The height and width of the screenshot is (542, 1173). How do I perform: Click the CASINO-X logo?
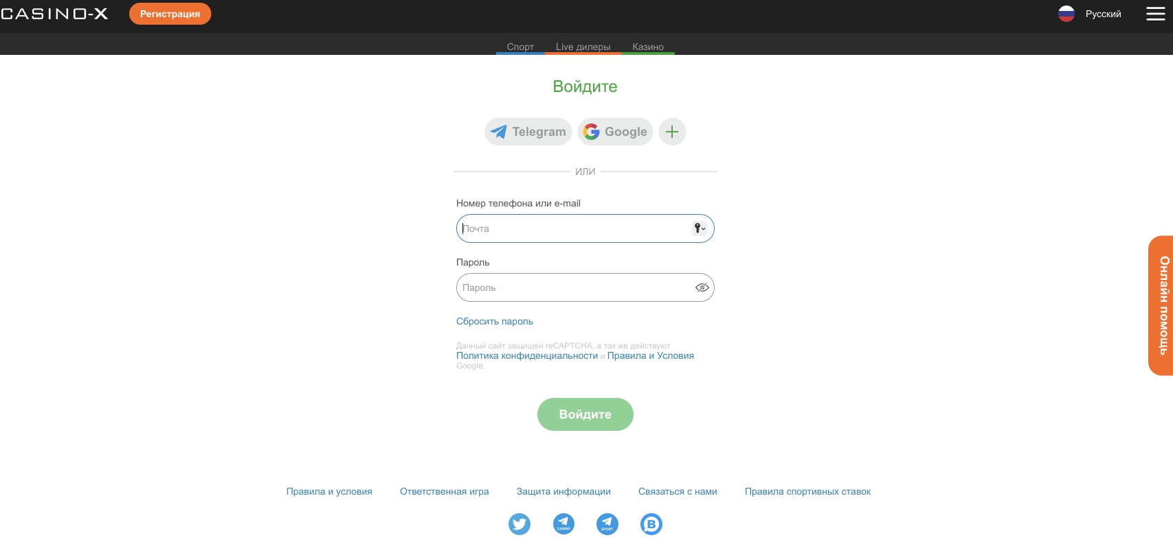54,14
